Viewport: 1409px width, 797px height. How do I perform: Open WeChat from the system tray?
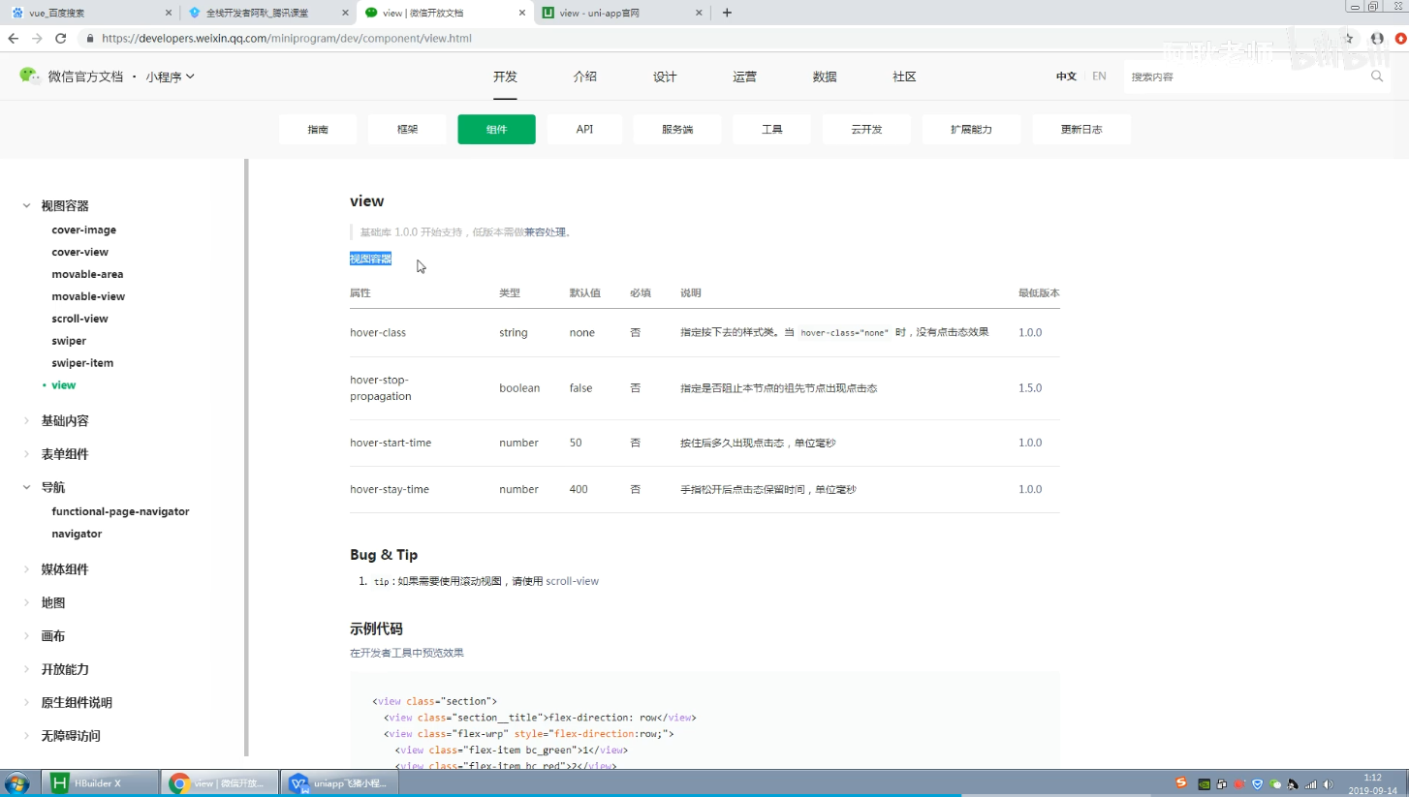point(1275,784)
